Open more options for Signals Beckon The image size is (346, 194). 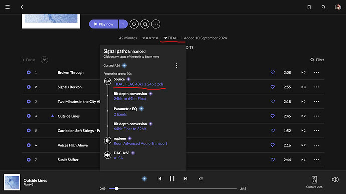point(316,87)
